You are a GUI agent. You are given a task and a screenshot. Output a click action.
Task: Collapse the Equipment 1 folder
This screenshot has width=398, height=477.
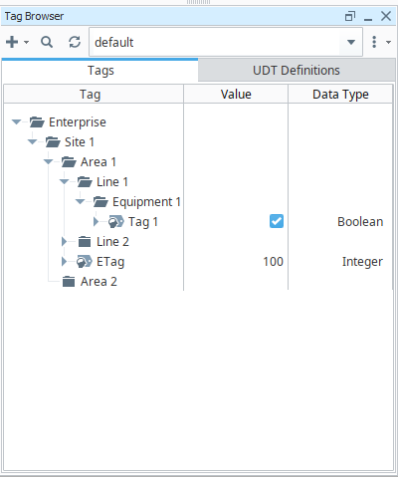point(80,201)
